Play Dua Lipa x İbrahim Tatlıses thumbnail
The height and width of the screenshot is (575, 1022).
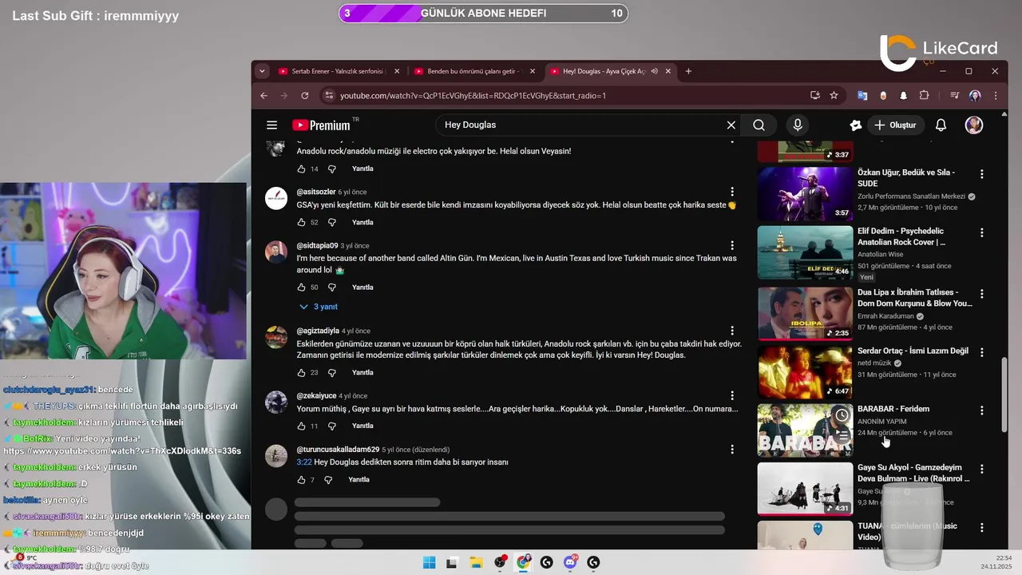pos(805,313)
